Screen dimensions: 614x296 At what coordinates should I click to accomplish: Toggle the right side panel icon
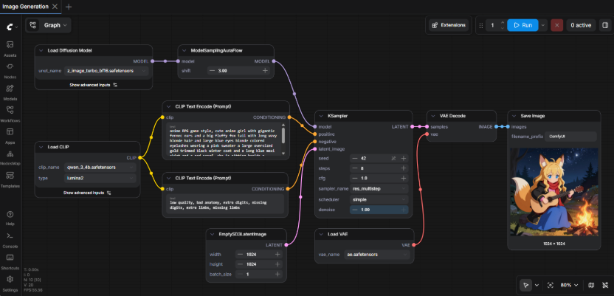point(605,25)
